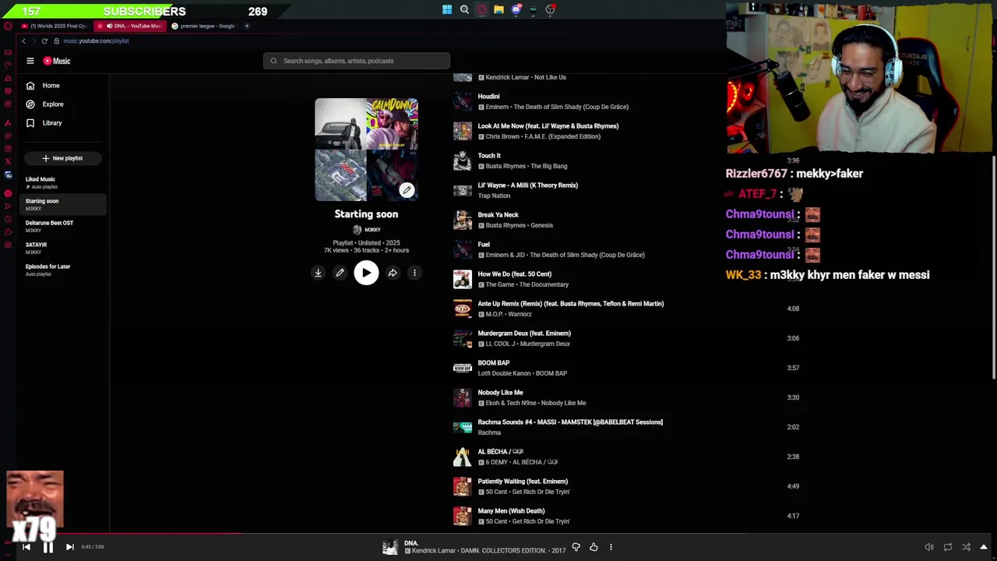Play Look At Me Now track
The image size is (997, 561).
(x=548, y=126)
